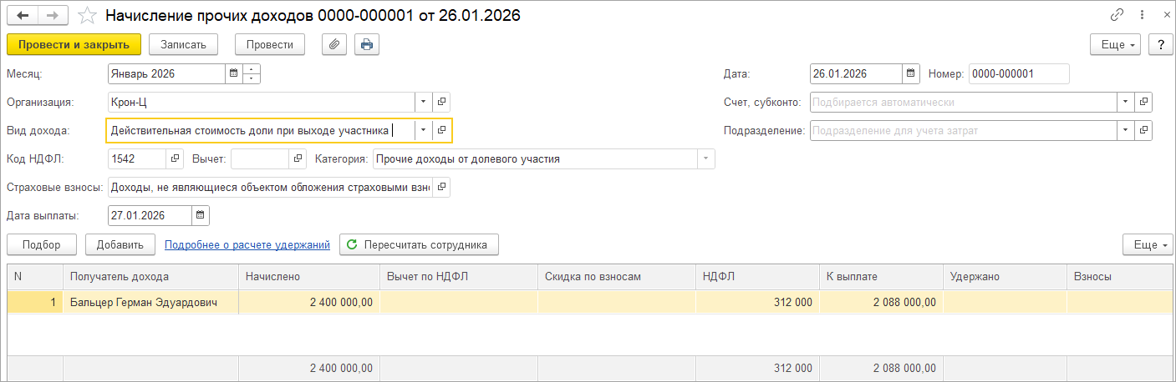The image size is (1176, 382).
Task: Click the Номер input field
Action: [1018, 73]
